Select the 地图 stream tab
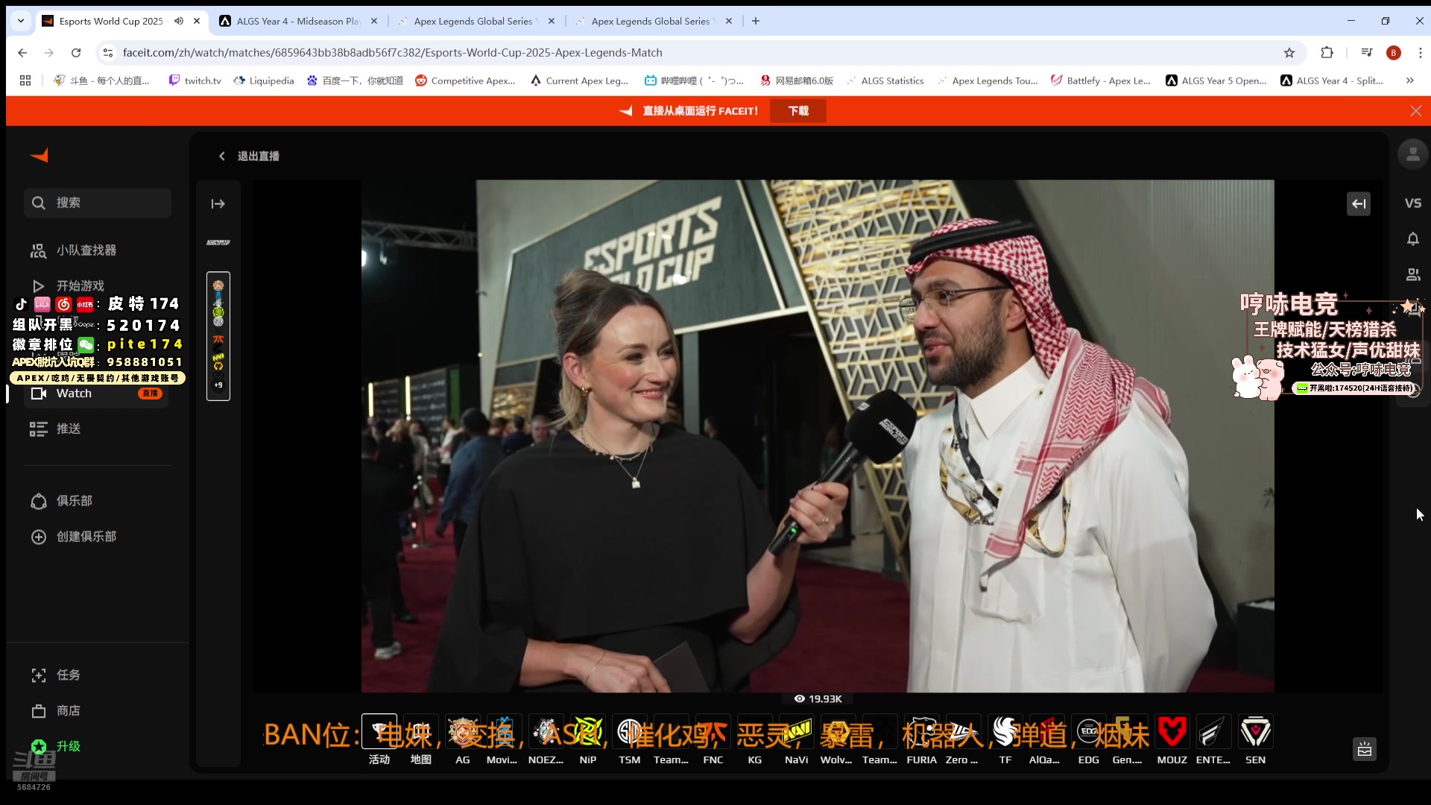The width and height of the screenshot is (1431, 805). (420, 740)
